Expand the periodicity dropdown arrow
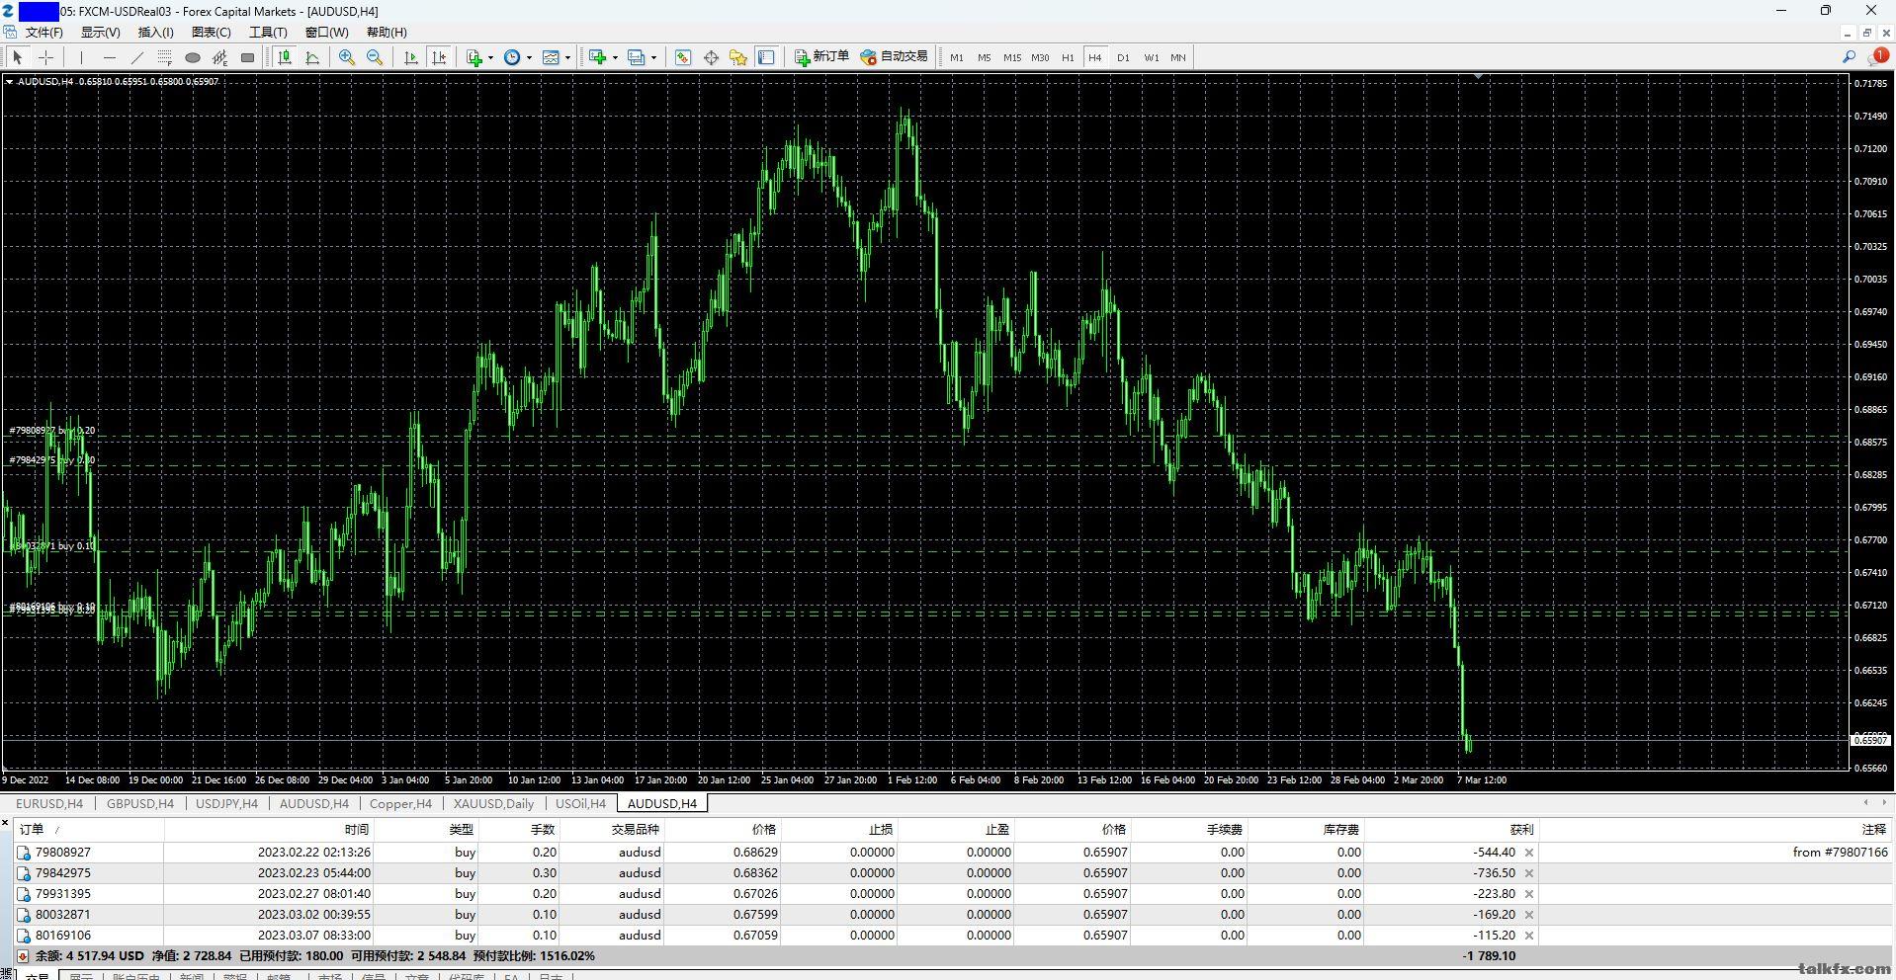The image size is (1896, 980). [529, 57]
